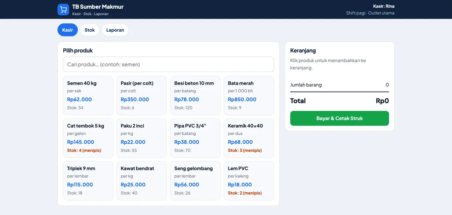Open the Stok tab
Screen dimensions: 452x215
click(90, 30)
